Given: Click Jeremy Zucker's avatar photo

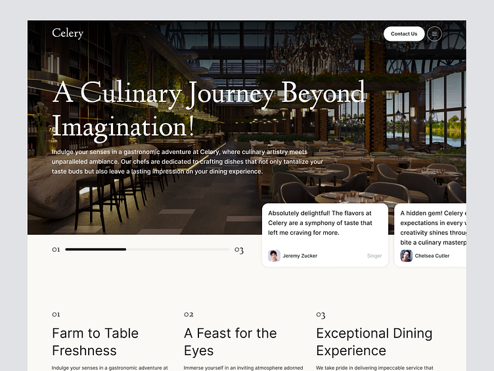Looking at the screenshot, I should tap(274, 256).
